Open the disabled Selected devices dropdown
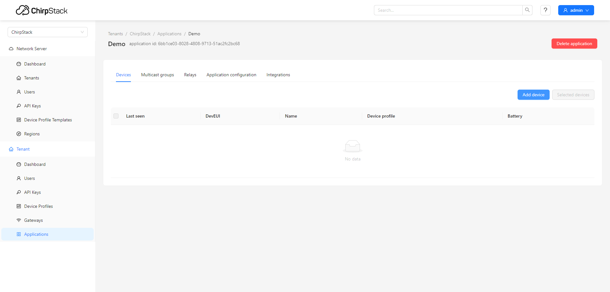Image resolution: width=610 pixels, height=292 pixels. (x=573, y=95)
